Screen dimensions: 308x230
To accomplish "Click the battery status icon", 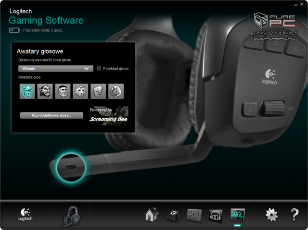I will coord(14,30).
